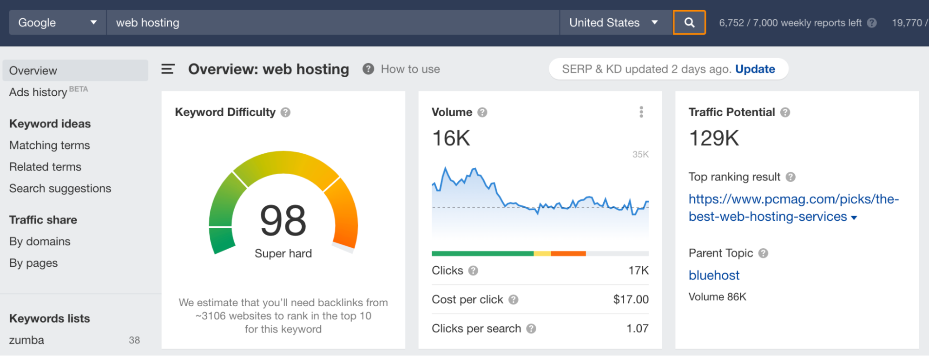Click the orange search magnifier button
Screen dimensions: 929x356
pos(689,22)
